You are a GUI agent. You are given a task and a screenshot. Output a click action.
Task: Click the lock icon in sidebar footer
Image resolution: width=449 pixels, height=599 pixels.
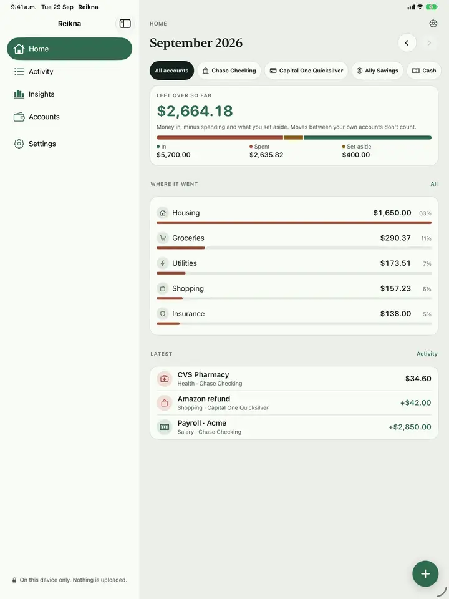coord(14,580)
